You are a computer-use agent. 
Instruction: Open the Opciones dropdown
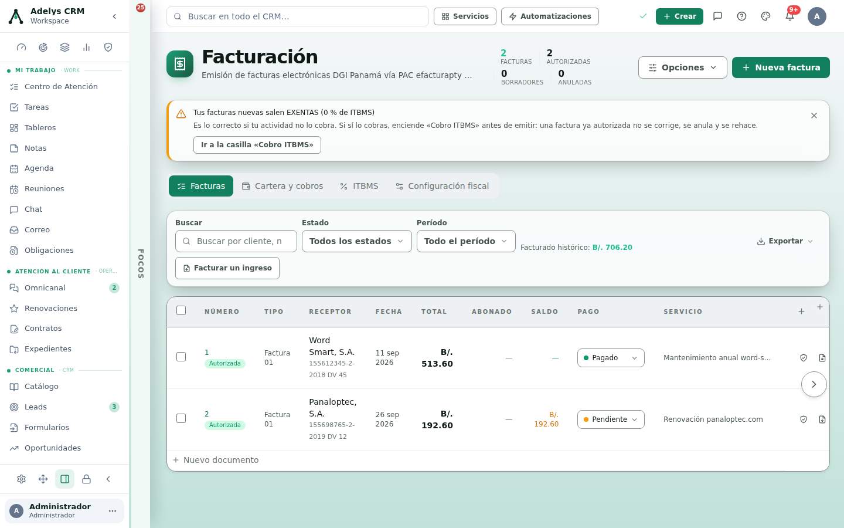pyautogui.click(x=683, y=67)
